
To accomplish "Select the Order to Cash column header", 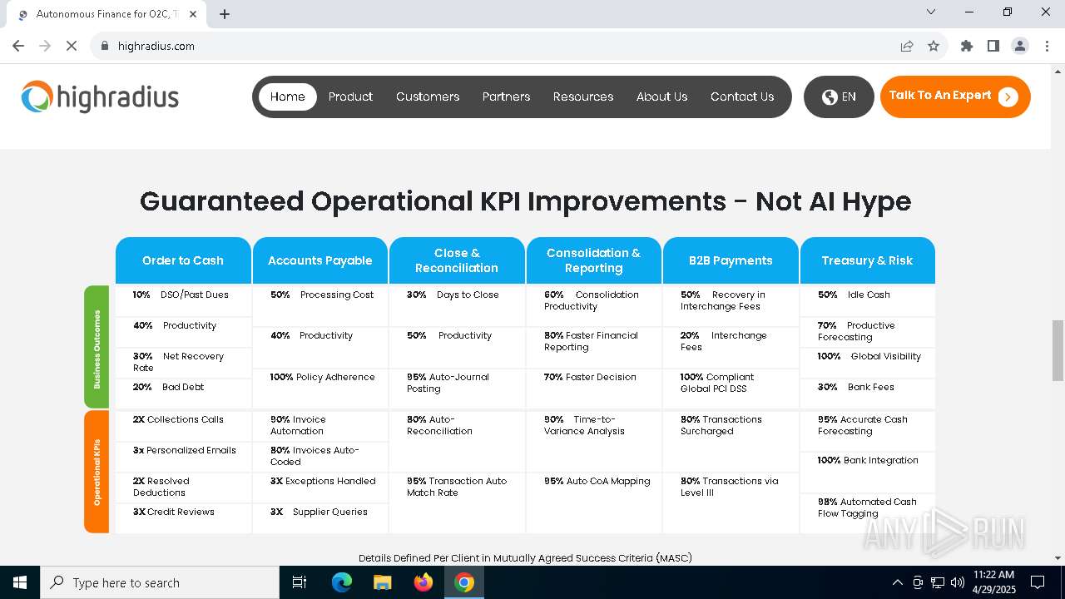I will tap(183, 260).
